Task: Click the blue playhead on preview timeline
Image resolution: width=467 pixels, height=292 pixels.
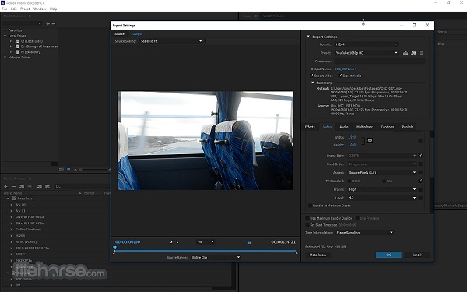Action: pos(114,248)
